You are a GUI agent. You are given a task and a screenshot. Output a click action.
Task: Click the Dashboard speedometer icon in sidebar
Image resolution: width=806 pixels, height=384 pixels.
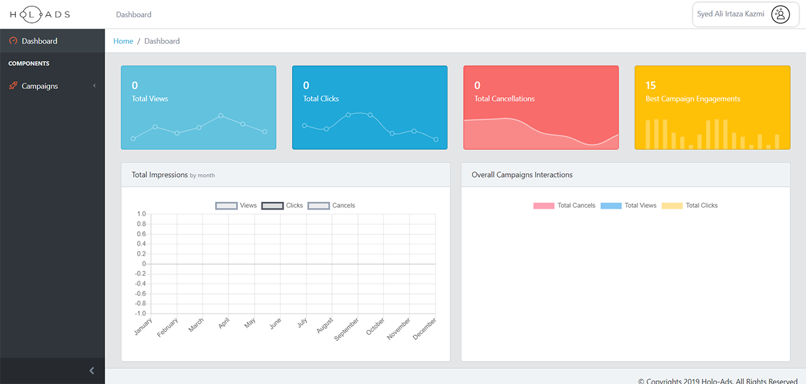point(13,41)
